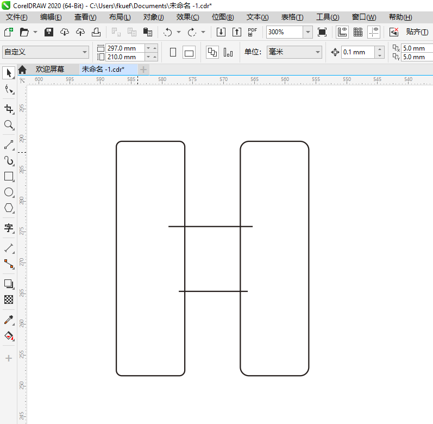The width and height of the screenshot is (433, 424).
Task: Add a new document tab
Action: tap(143, 70)
